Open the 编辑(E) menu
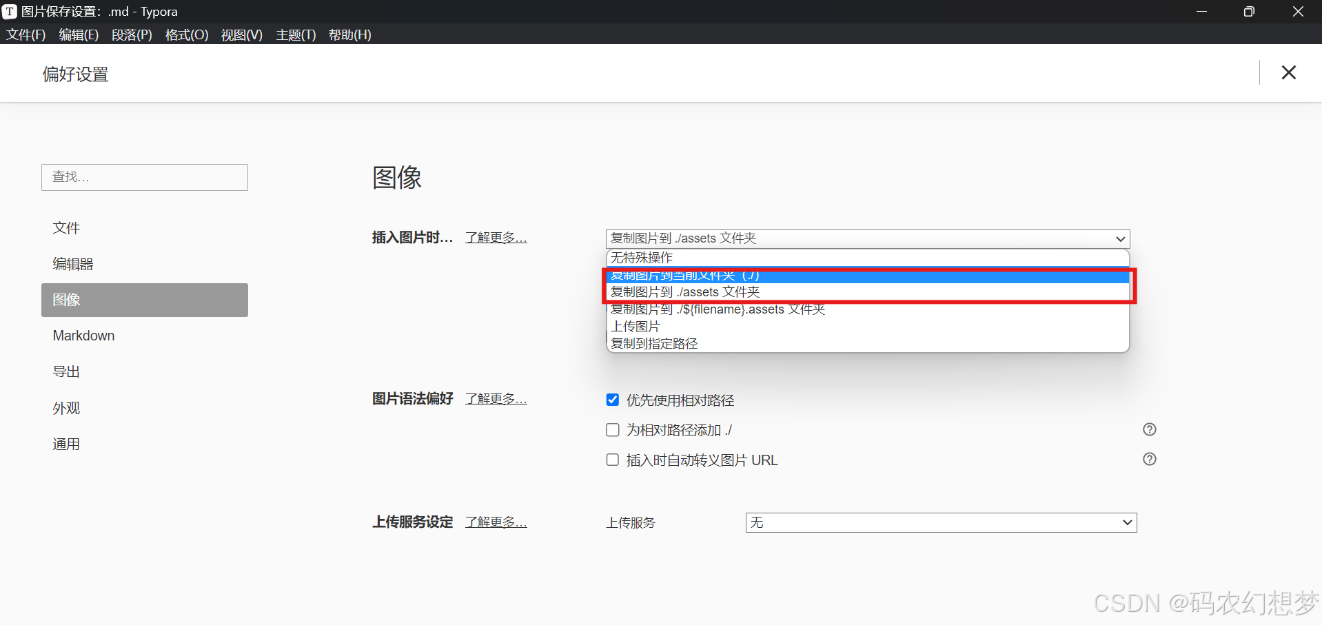This screenshot has height=625, width=1322. pos(79,34)
